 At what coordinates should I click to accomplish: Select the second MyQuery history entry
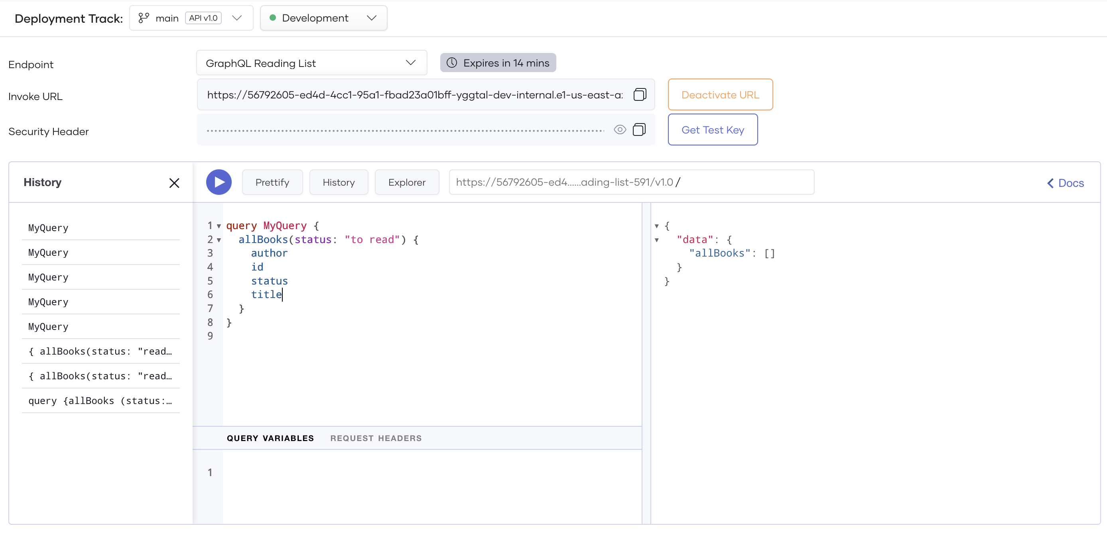100,252
